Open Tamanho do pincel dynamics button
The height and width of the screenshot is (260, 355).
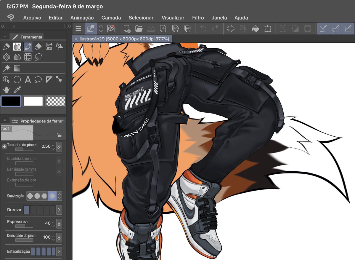59,147
